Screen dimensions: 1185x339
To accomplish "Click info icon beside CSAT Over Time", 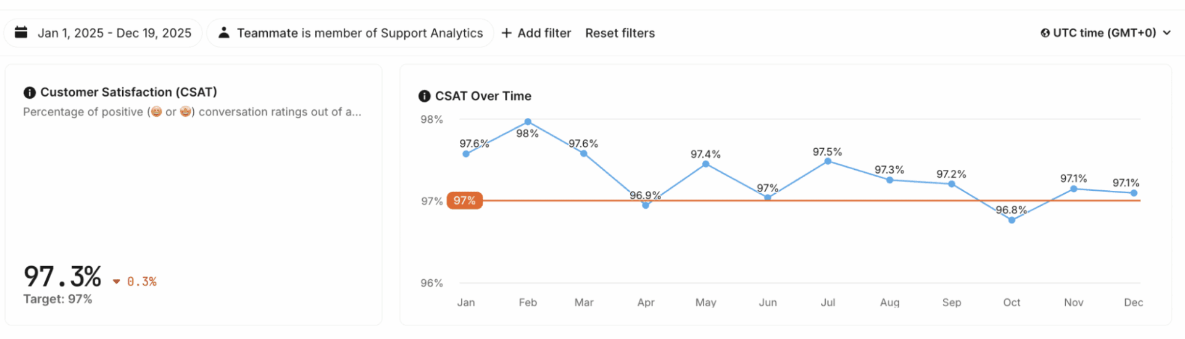I will 425,96.
